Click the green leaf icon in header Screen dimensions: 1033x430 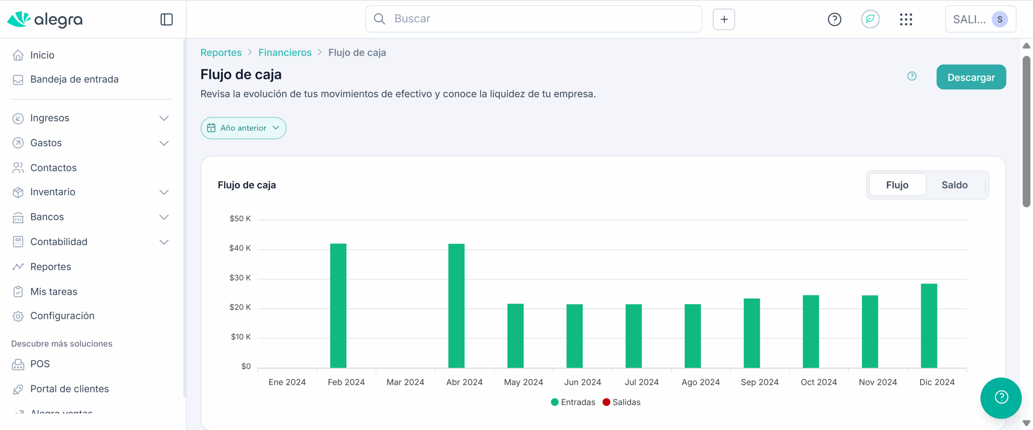870,19
